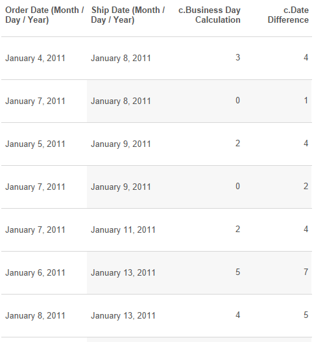Click the date difference value 2
Image resolution: width=314 pixels, height=342 pixels.
coord(306,186)
